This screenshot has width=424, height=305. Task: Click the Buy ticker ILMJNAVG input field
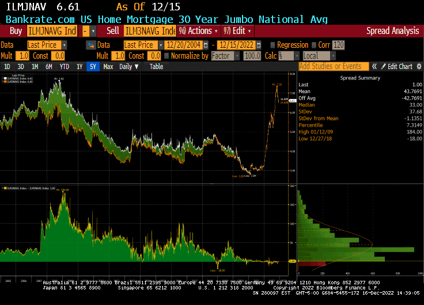coord(52,31)
